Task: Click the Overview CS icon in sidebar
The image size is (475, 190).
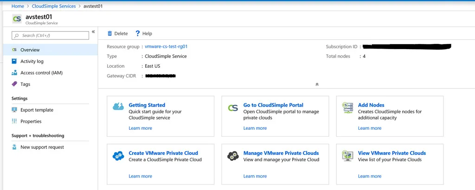Action: point(14,50)
